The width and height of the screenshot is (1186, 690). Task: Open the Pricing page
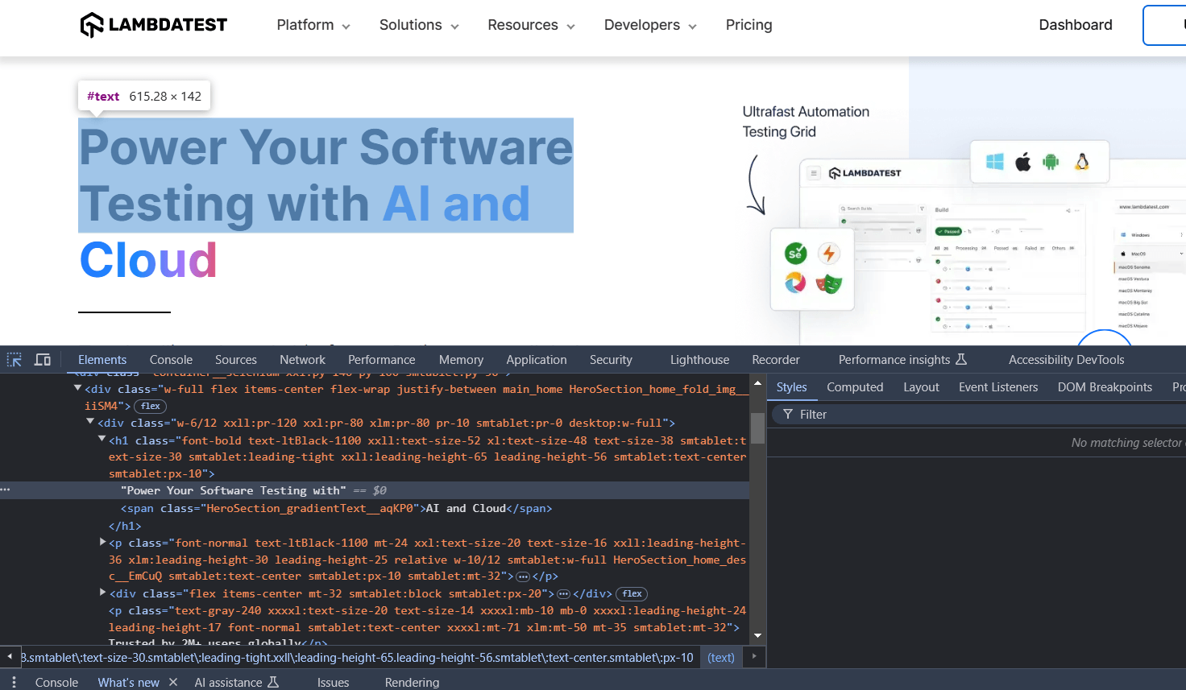(749, 25)
